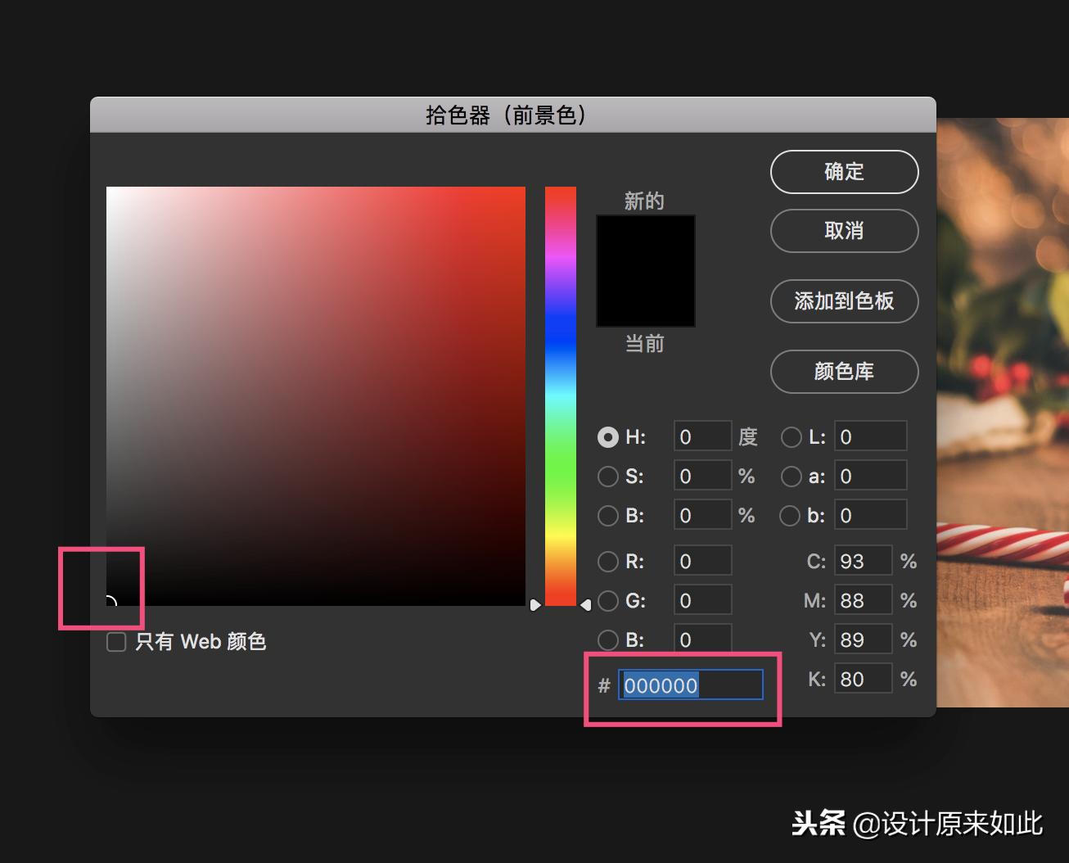This screenshot has height=863, width=1069.
Task: Select the S saturation radio button
Action: point(608,476)
